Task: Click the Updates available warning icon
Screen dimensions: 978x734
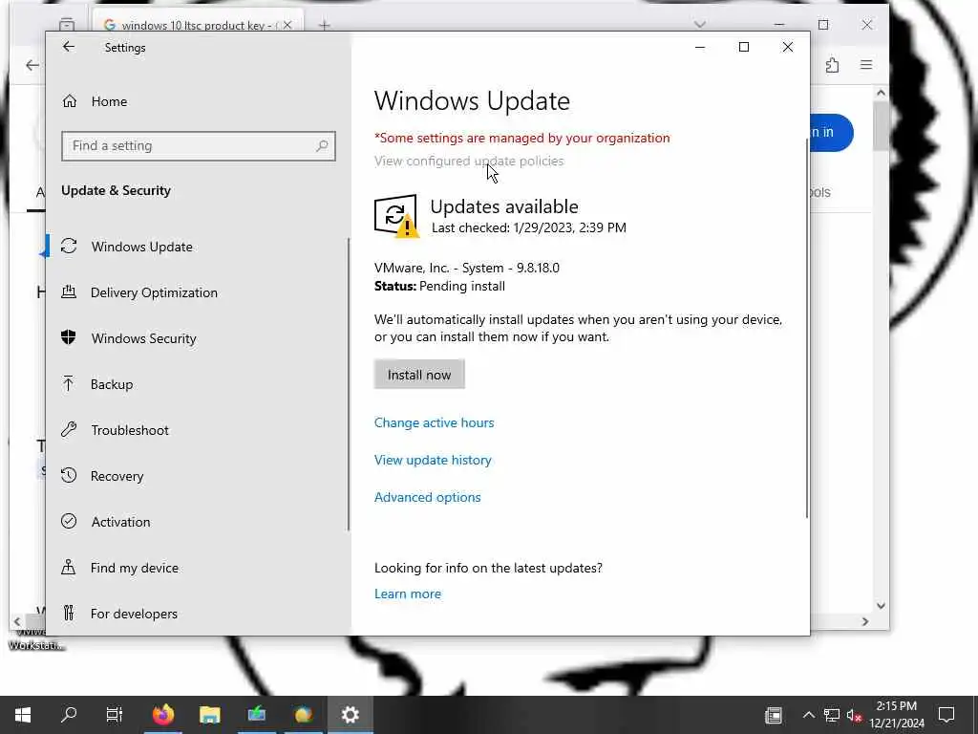Action: click(x=396, y=216)
